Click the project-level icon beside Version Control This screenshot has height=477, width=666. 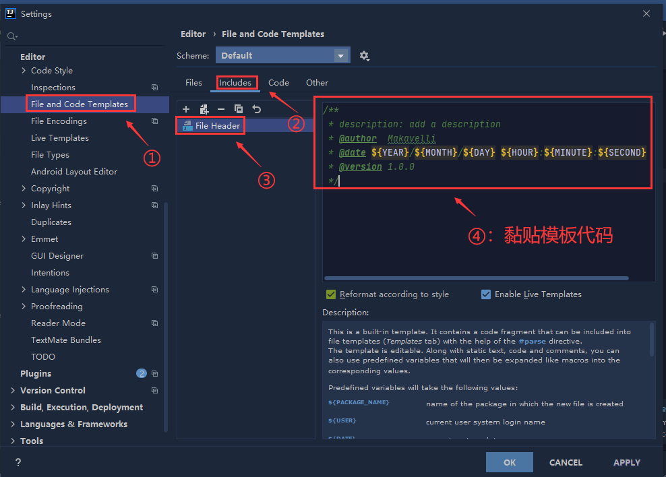(x=154, y=391)
